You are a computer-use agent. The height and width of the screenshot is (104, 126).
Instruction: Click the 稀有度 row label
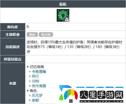13,27
